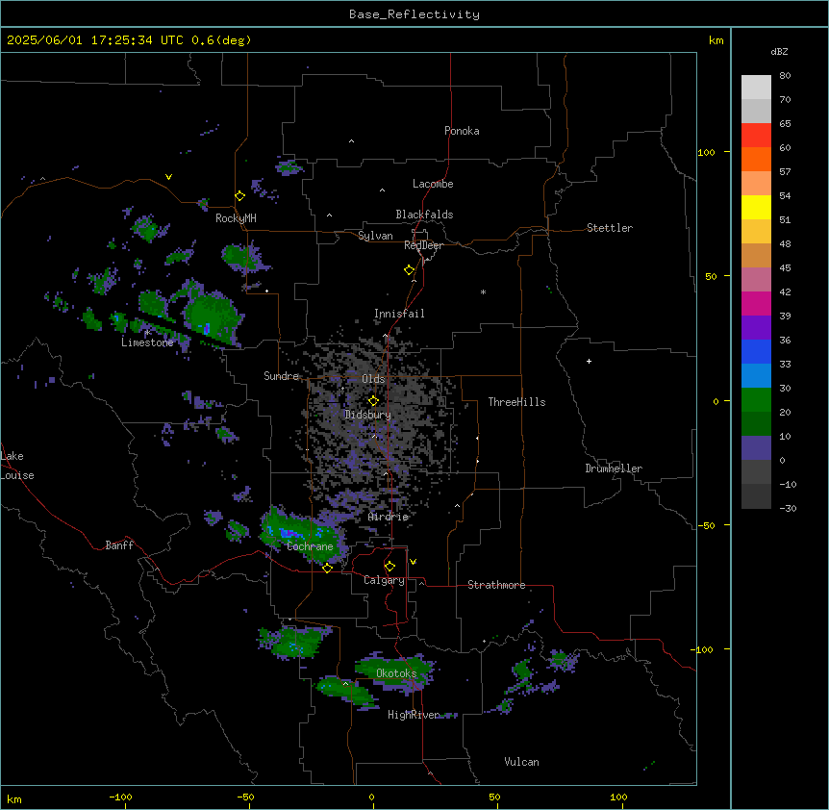This screenshot has height=810, width=829.
Task: Pick the magenta 39-42 dBZ legend swatch
Action: click(756, 303)
